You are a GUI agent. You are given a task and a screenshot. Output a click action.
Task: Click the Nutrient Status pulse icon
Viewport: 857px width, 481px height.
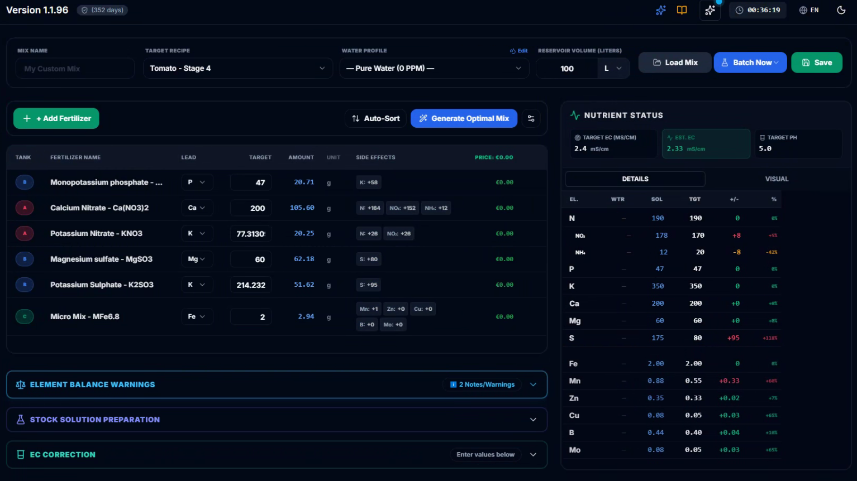pos(575,116)
